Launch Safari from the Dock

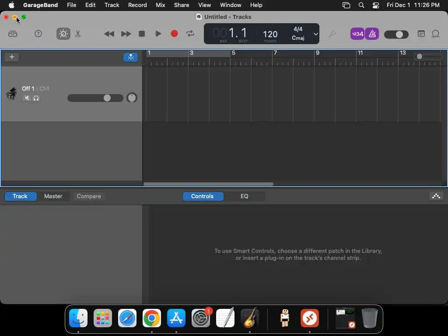(127, 318)
